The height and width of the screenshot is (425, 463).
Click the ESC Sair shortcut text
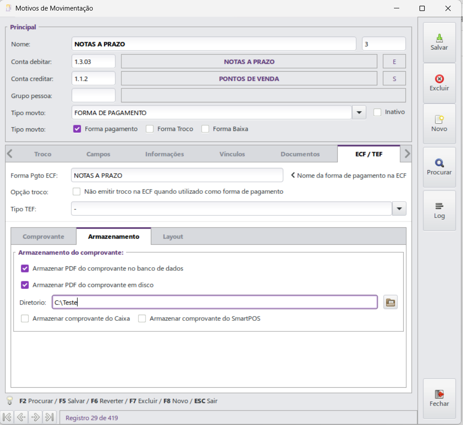point(206,401)
